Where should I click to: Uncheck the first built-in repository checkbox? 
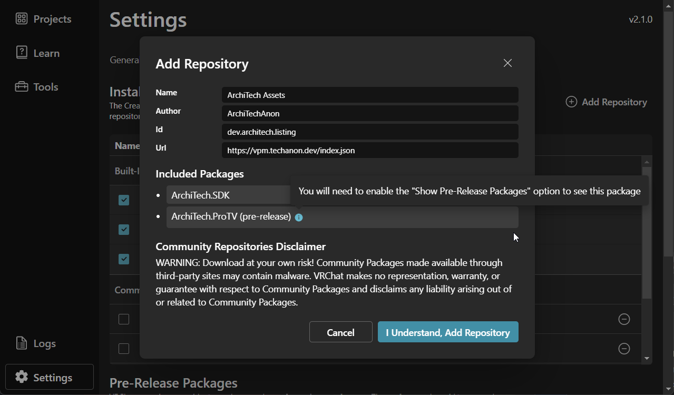(x=124, y=200)
